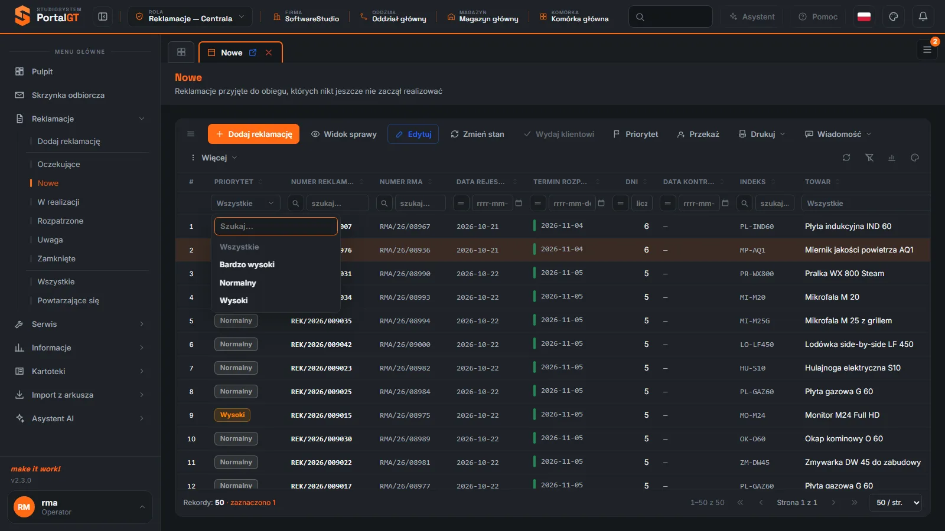The height and width of the screenshot is (531, 945).
Task: Open Nowe tab in new window
Action: pos(253,53)
